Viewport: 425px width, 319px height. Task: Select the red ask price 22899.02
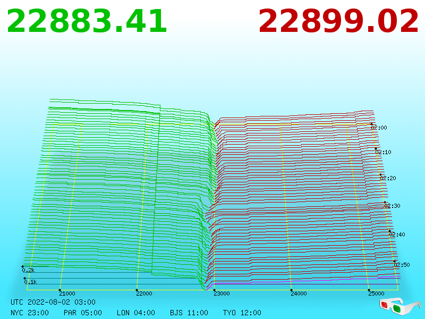(338, 21)
